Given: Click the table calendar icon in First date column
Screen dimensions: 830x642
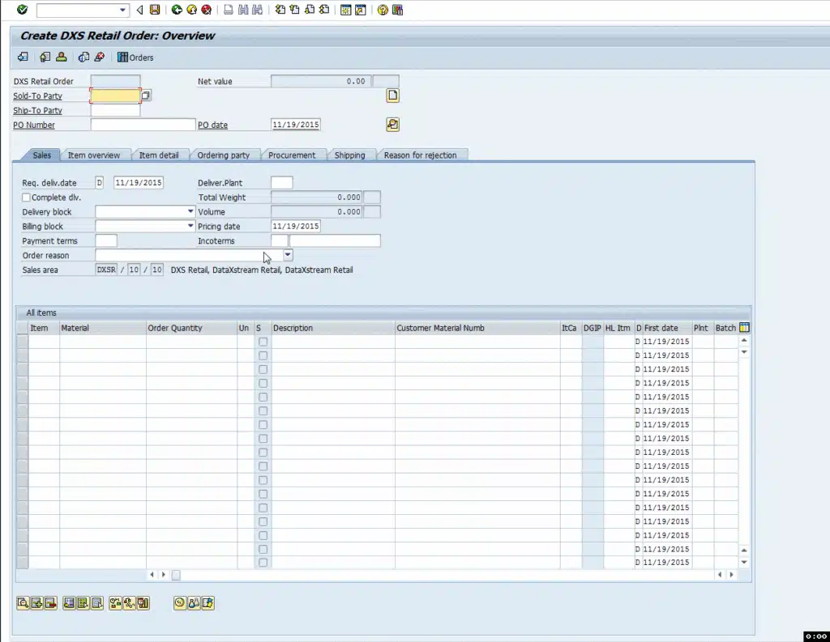Looking at the screenshot, I should (746, 327).
